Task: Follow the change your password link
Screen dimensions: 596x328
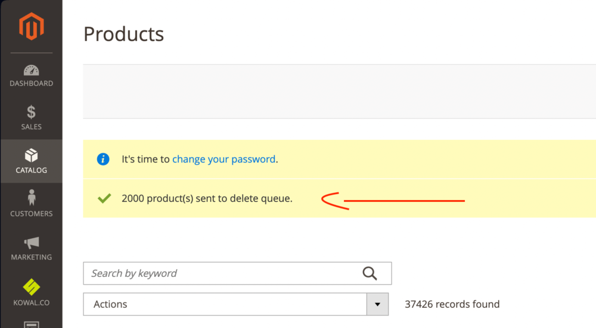Action: pyautogui.click(x=224, y=159)
